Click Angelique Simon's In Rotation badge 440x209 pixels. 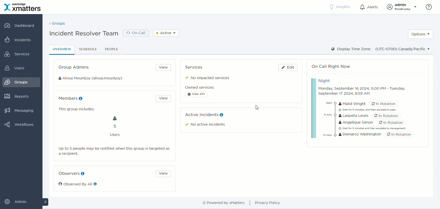[x=391, y=123]
